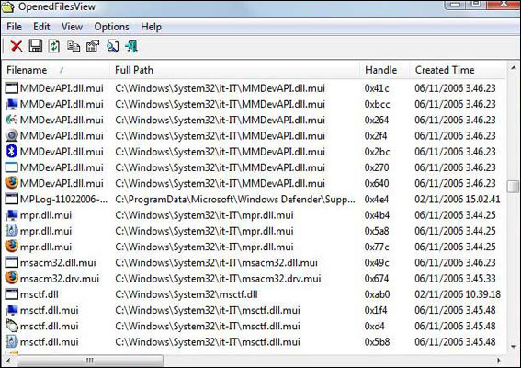
Task: Select the msacm32.dll.mui full path cell
Action: click(x=216, y=263)
